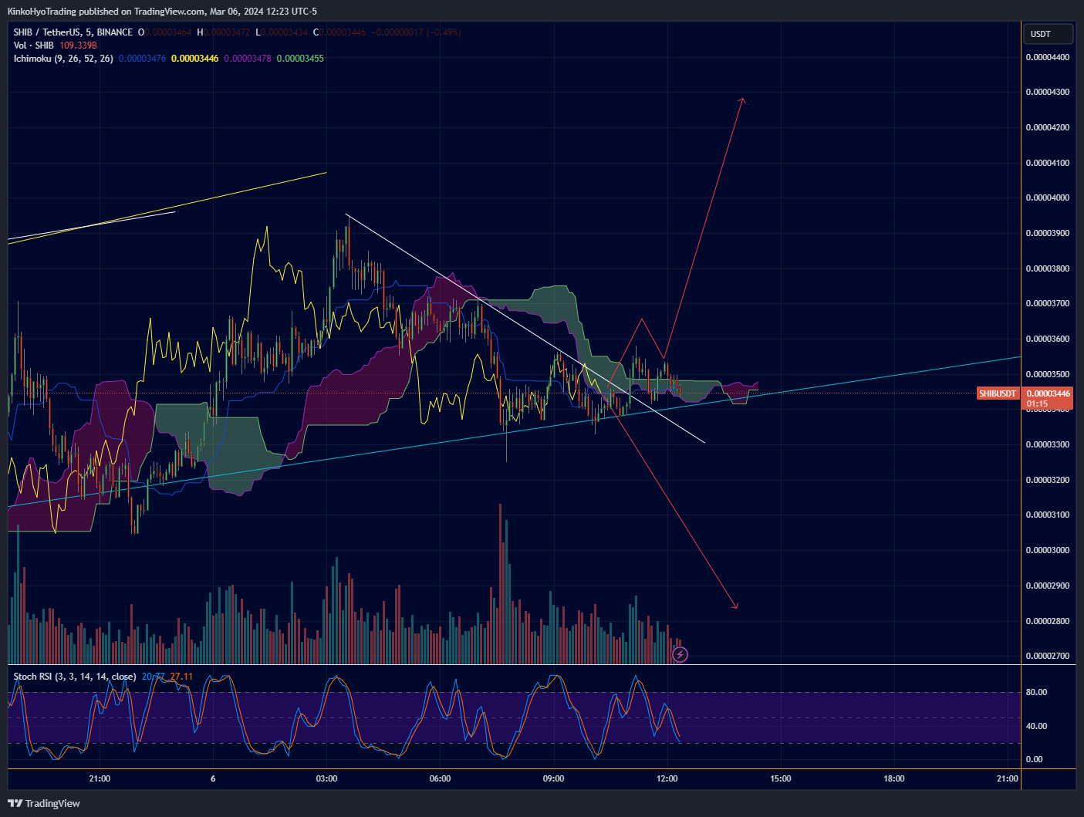Viewport: 1084px width, 817px height.
Task: Click the 03:00 time axis label
Action: pyautogui.click(x=326, y=778)
